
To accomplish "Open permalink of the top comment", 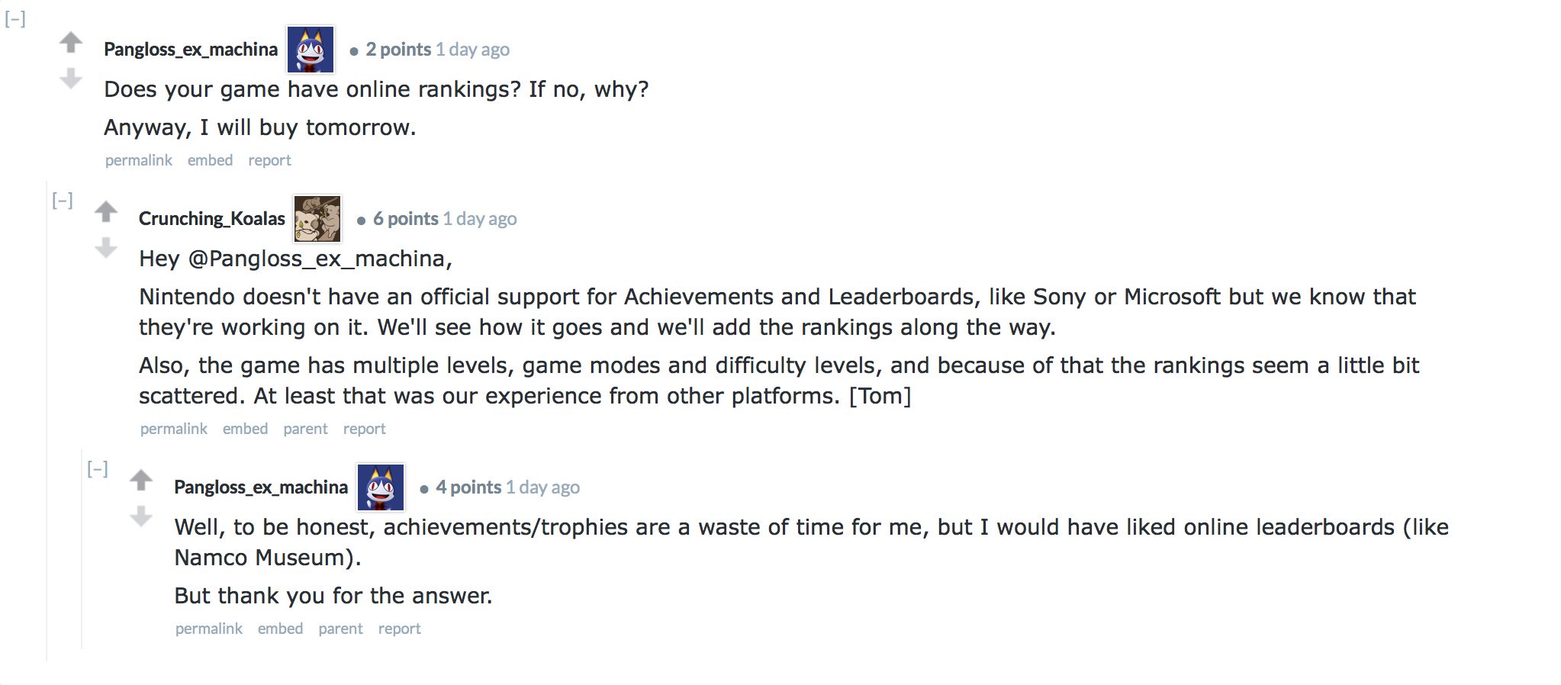I will 138,160.
